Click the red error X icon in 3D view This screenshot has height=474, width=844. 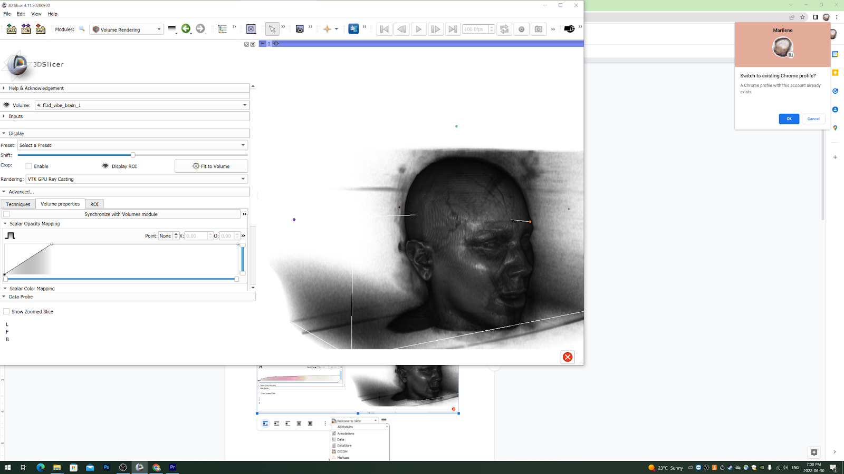(x=568, y=357)
